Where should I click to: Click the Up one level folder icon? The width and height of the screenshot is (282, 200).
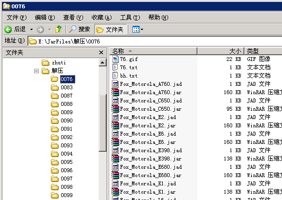coord(59,29)
